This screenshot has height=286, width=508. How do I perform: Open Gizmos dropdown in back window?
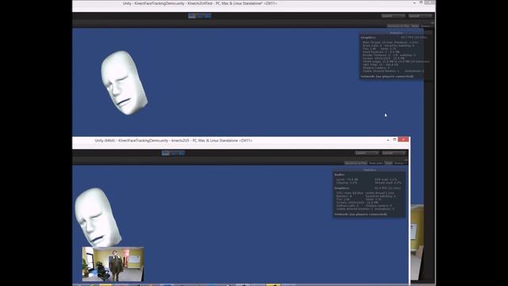[426, 26]
